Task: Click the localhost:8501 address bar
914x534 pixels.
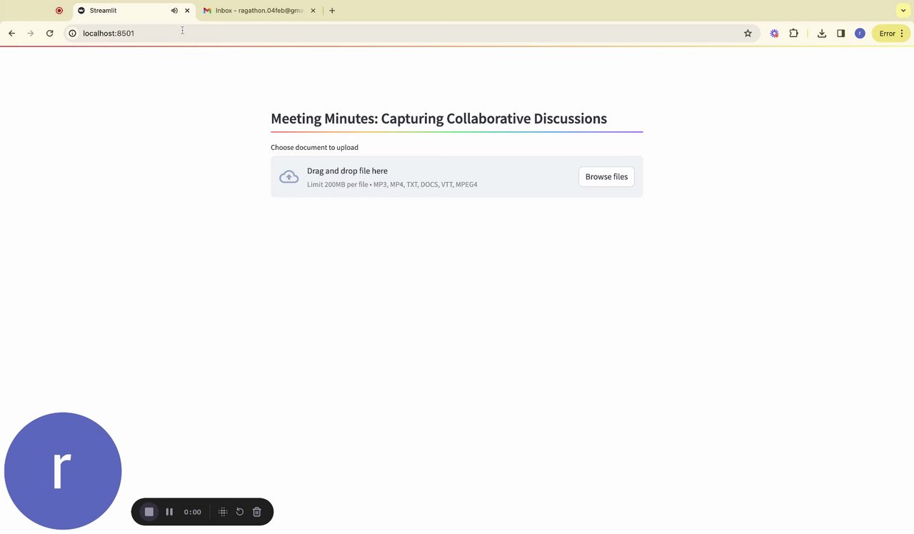Action: pos(411,34)
